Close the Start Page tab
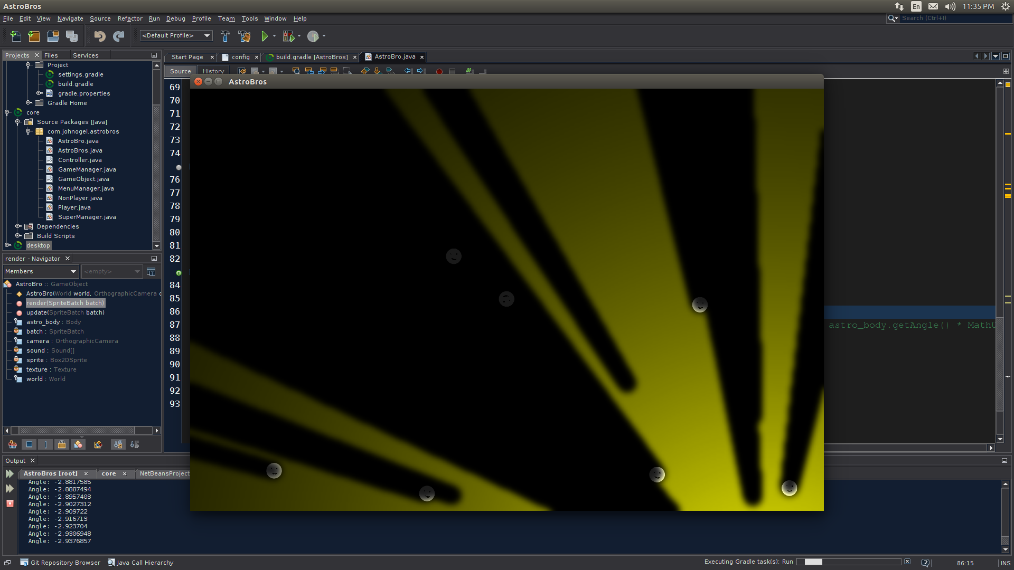1014x570 pixels. [212, 57]
